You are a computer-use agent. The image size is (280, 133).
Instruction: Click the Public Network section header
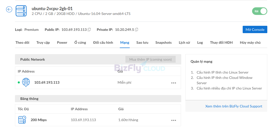tap(98, 59)
